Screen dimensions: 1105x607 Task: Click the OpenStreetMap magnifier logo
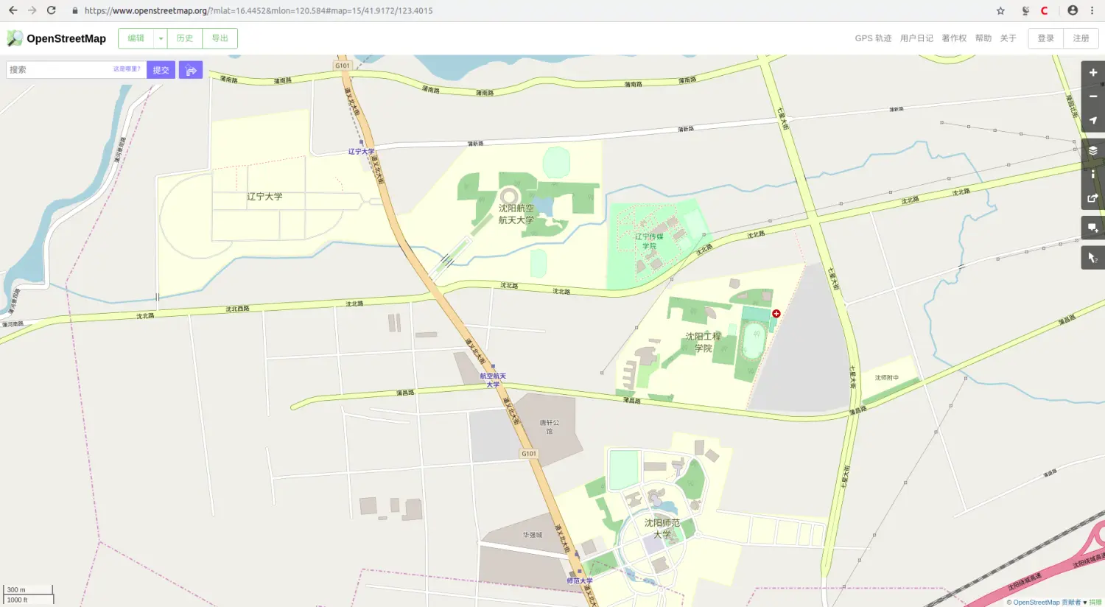pos(15,38)
